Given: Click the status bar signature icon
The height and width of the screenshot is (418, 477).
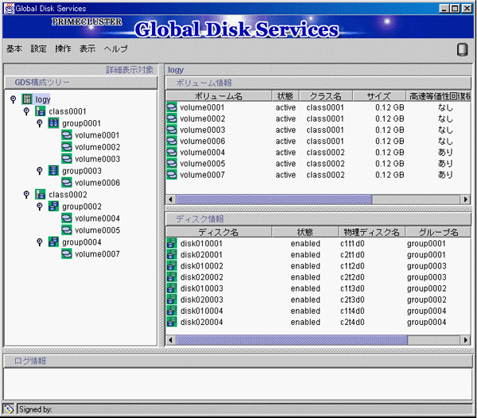Looking at the screenshot, I should coord(9,409).
